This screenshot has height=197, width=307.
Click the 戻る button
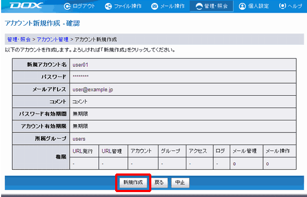click(x=160, y=183)
